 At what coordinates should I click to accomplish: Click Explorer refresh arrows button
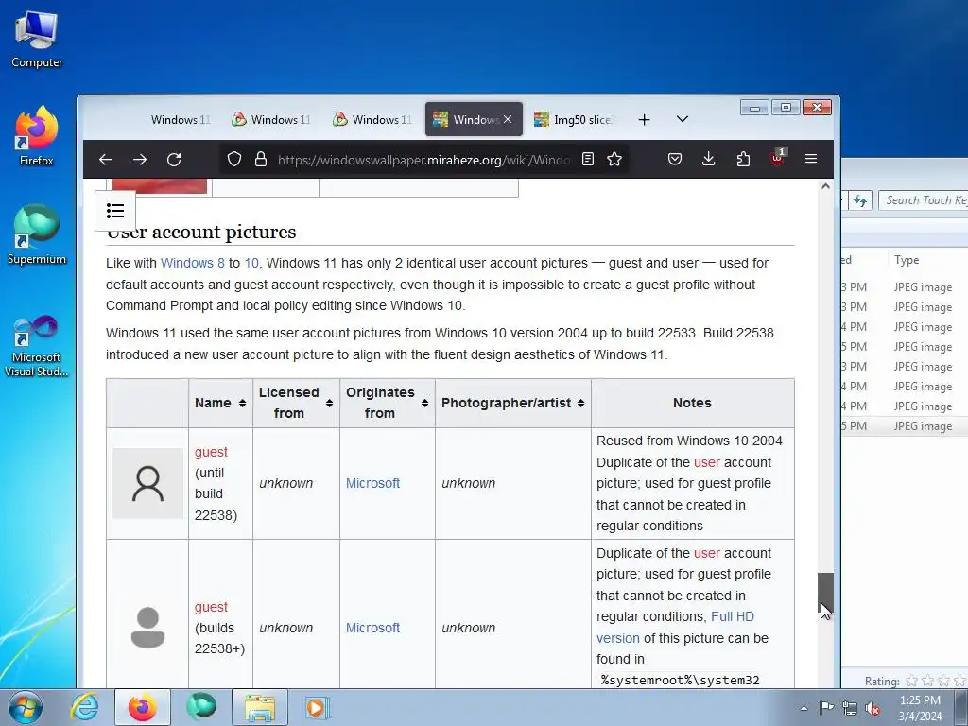point(860,200)
